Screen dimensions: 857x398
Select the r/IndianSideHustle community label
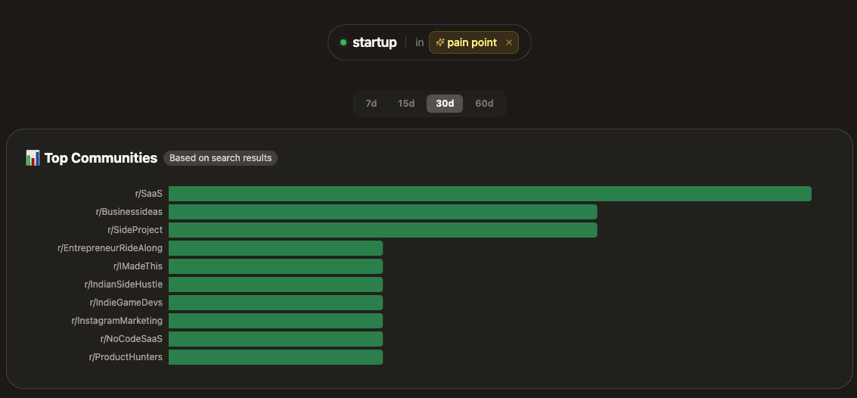(123, 285)
